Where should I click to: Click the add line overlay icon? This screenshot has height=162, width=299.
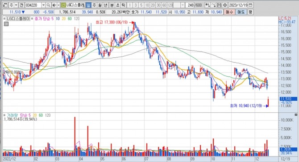coord(214,5)
